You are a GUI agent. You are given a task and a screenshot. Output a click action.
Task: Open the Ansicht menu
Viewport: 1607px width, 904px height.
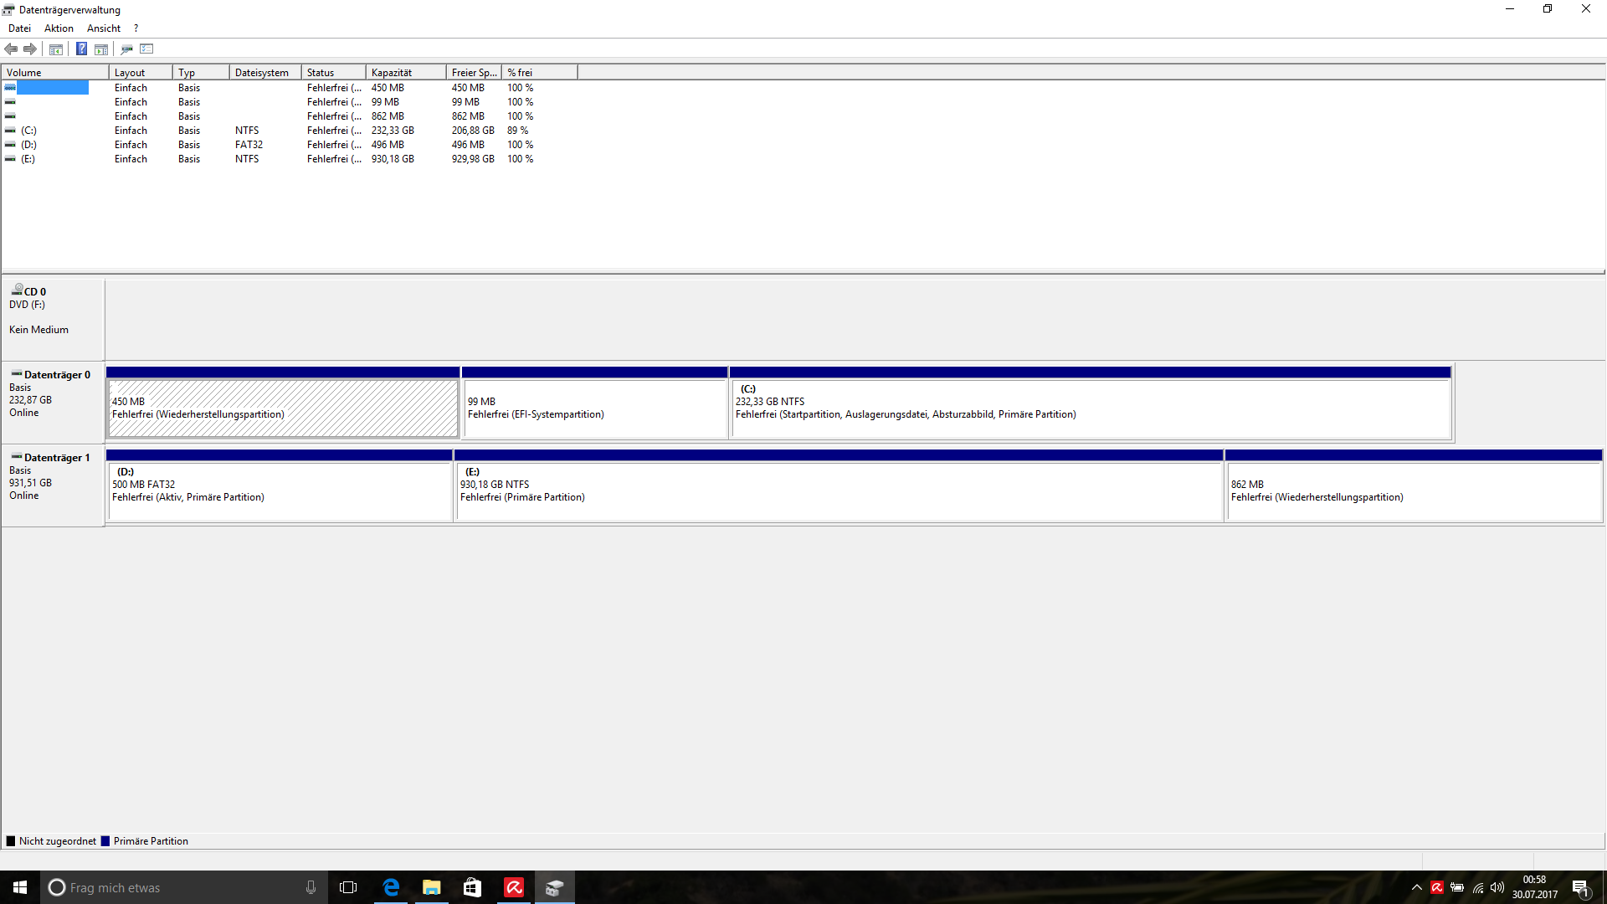104,28
